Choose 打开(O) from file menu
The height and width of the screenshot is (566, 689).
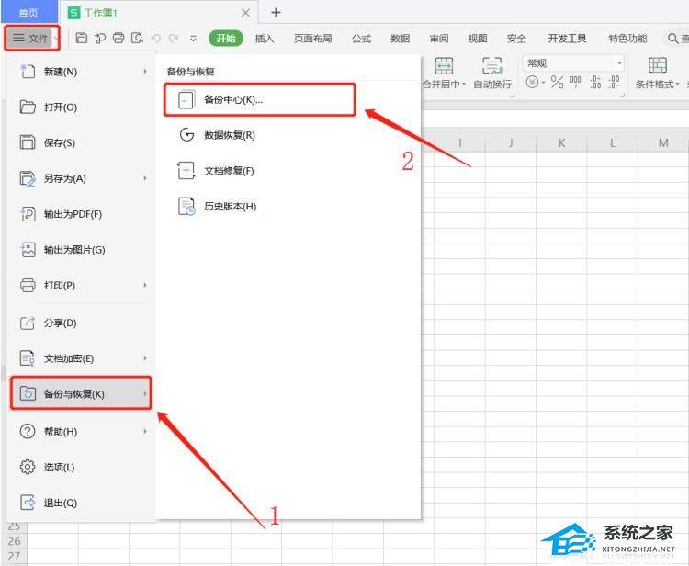81,107
